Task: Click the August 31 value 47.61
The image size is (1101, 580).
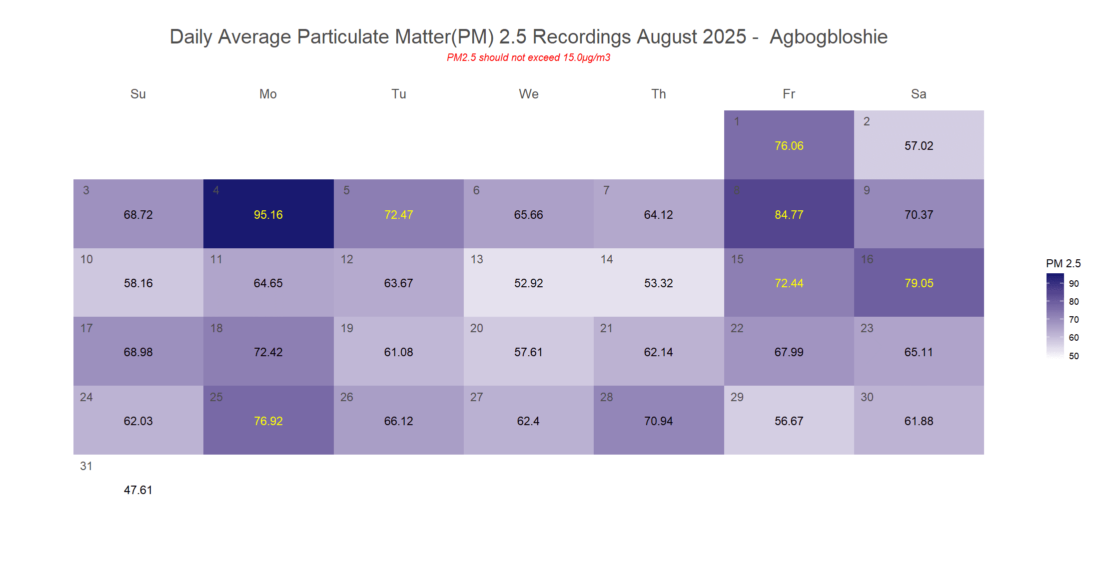Action: 138,490
